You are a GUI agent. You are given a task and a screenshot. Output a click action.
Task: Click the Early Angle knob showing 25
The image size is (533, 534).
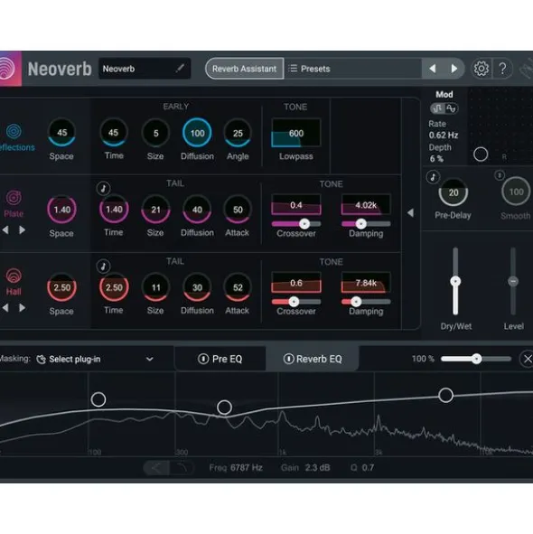pos(238,133)
